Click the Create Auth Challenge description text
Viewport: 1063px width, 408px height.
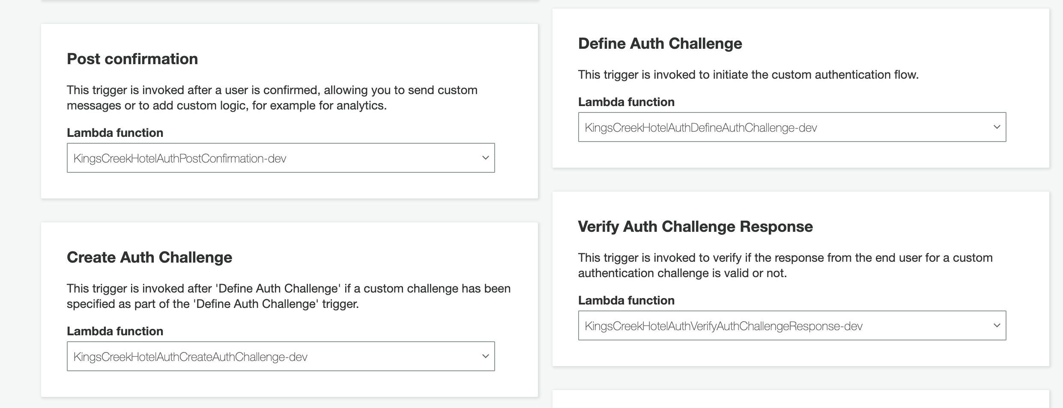point(288,297)
